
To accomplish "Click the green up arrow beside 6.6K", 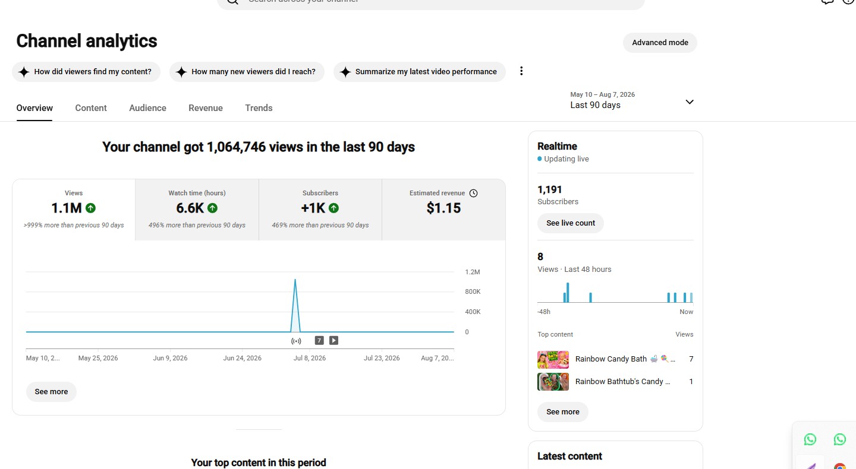I will (x=212, y=208).
